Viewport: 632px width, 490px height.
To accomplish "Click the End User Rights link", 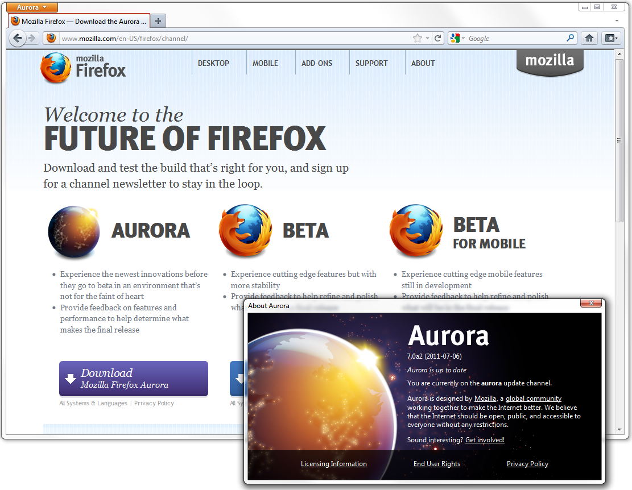I will click(x=436, y=464).
